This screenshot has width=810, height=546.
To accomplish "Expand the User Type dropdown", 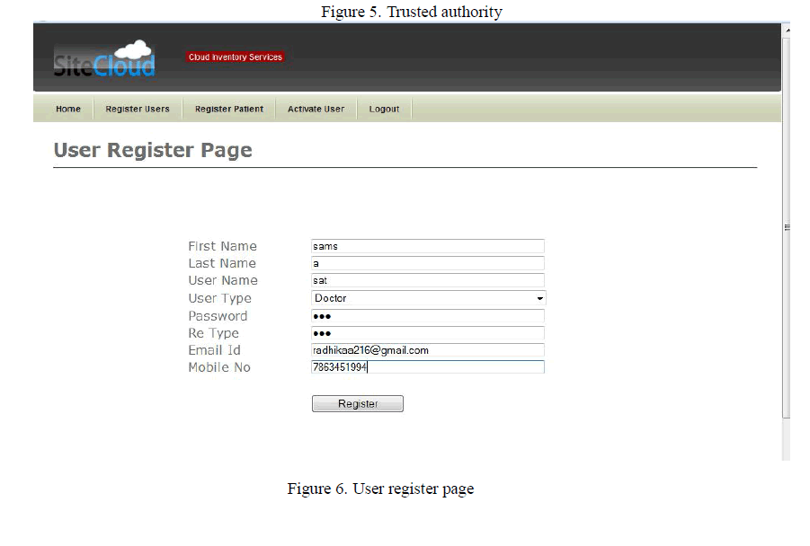I will pos(427,298).
